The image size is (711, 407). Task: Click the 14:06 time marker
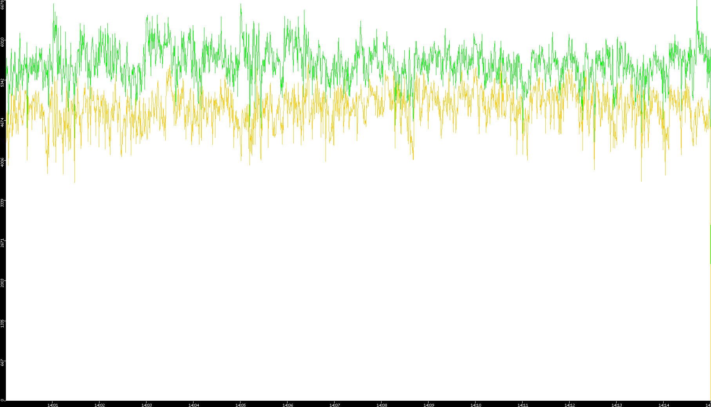coord(288,405)
